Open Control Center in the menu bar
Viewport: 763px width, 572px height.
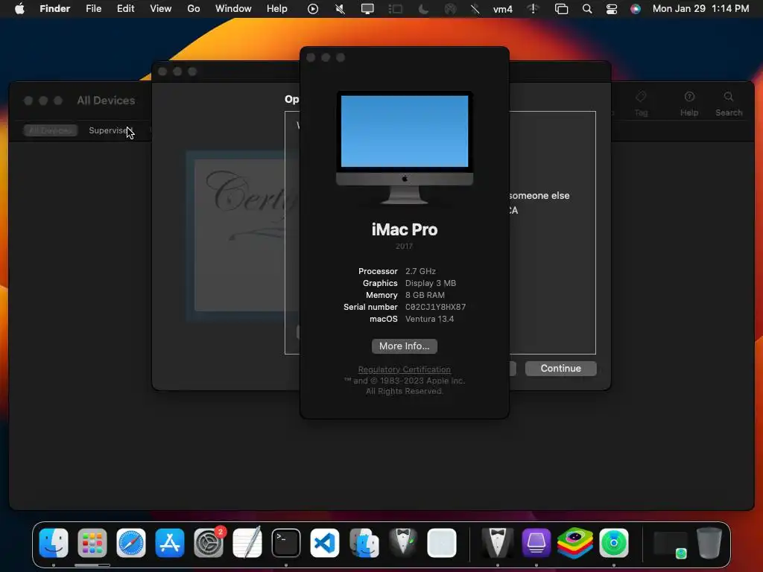pyautogui.click(x=612, y=9)
